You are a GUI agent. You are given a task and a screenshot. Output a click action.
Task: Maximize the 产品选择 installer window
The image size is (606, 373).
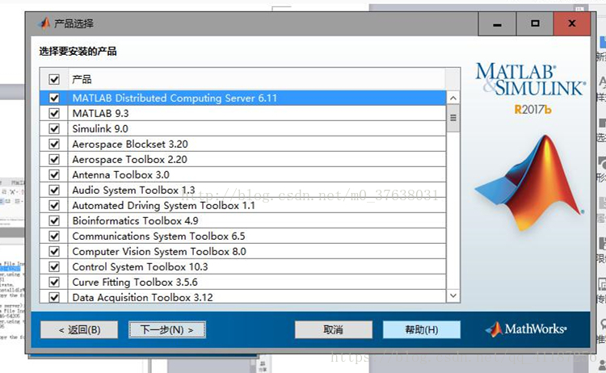tap(535, 24)
